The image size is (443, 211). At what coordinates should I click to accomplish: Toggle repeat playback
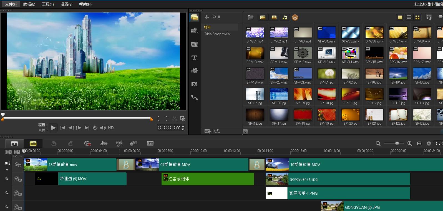[95, 128]
